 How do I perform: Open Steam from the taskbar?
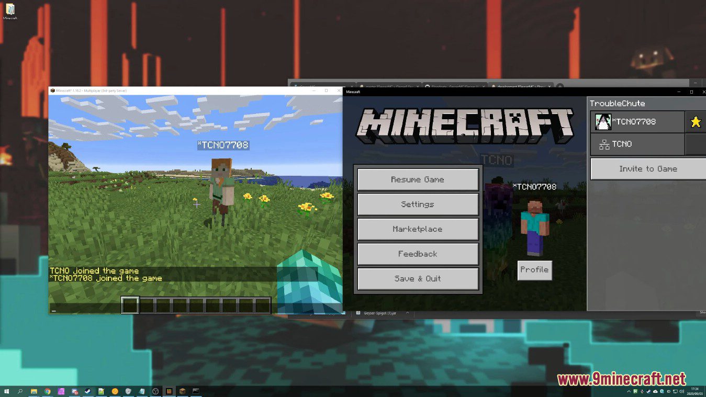click(x=88, y=391)
